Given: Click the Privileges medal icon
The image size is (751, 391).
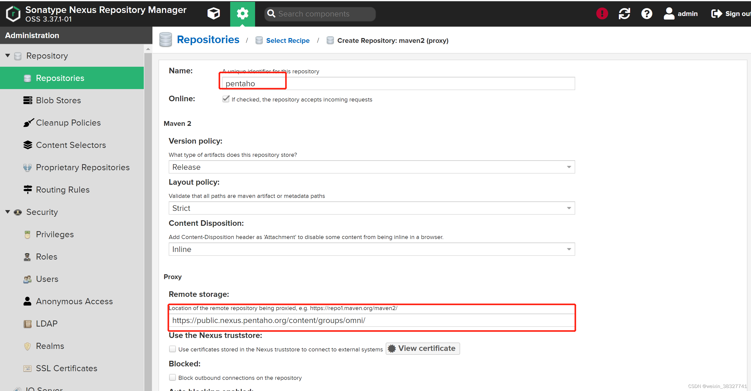Looking at the screenshot, I should coord(27,234).
